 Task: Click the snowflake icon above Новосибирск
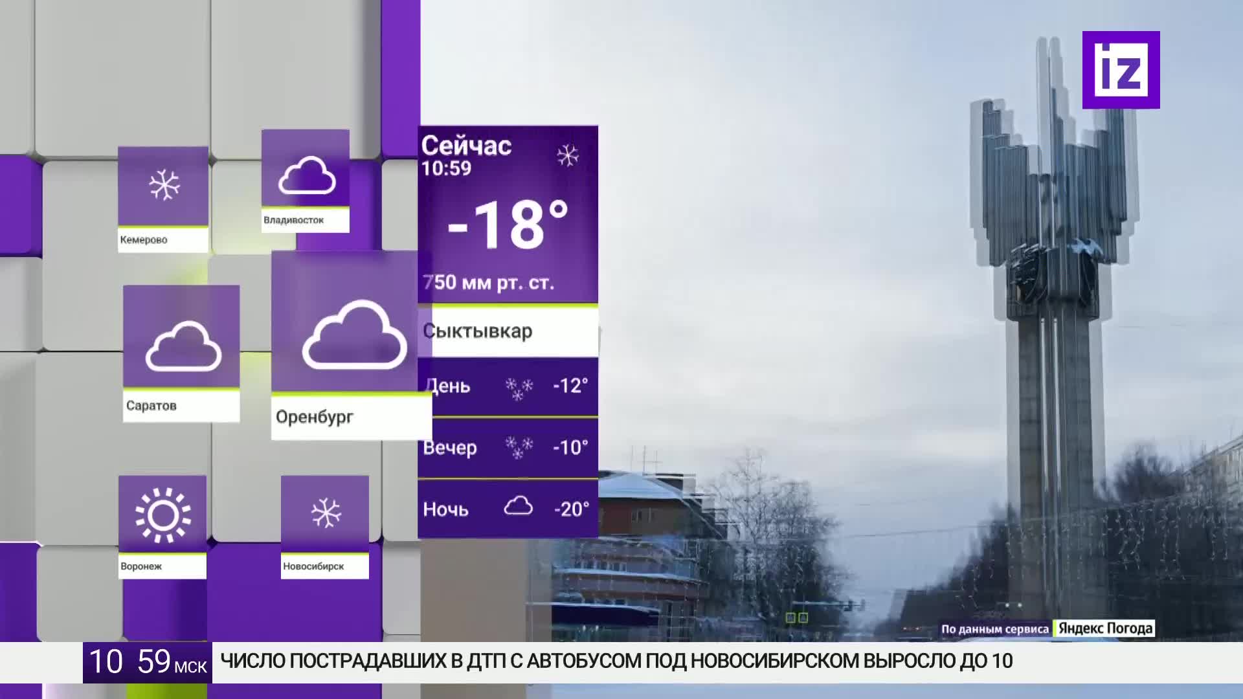326,513
